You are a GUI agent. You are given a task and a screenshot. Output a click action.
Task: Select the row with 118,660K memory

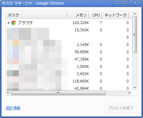[69, 81]
